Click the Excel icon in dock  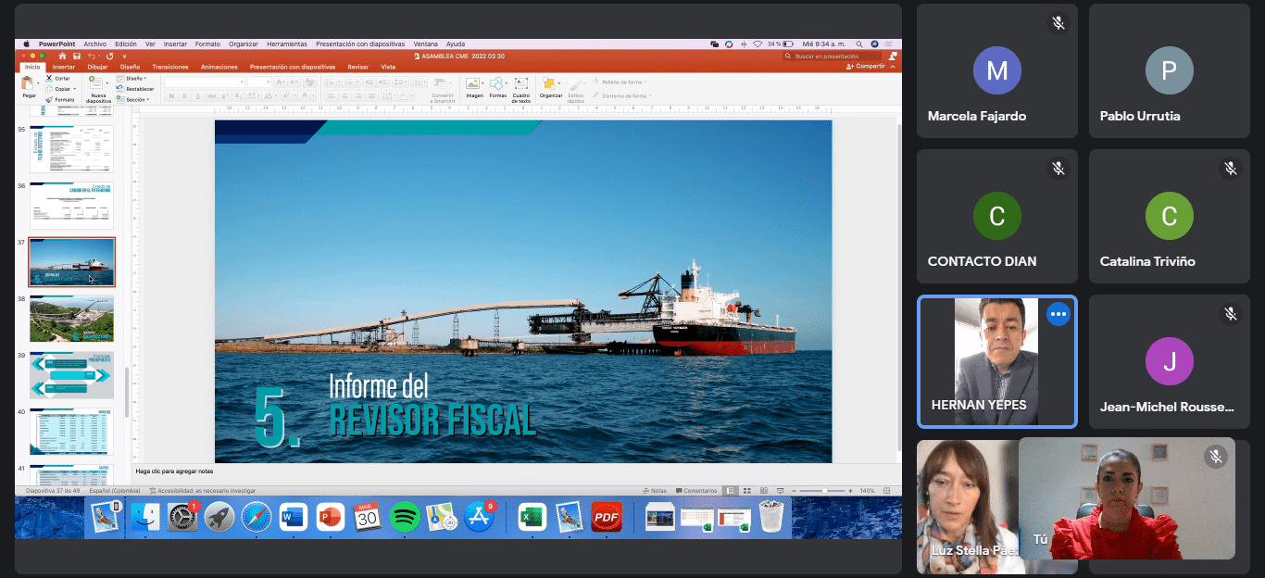(x=532, y=517)
